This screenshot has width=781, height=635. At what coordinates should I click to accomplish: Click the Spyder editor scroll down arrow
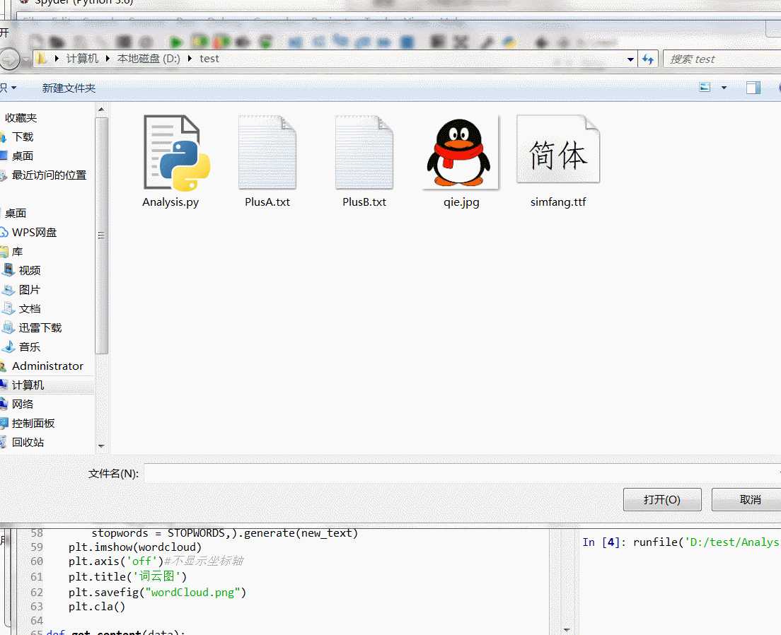point(567,630)
